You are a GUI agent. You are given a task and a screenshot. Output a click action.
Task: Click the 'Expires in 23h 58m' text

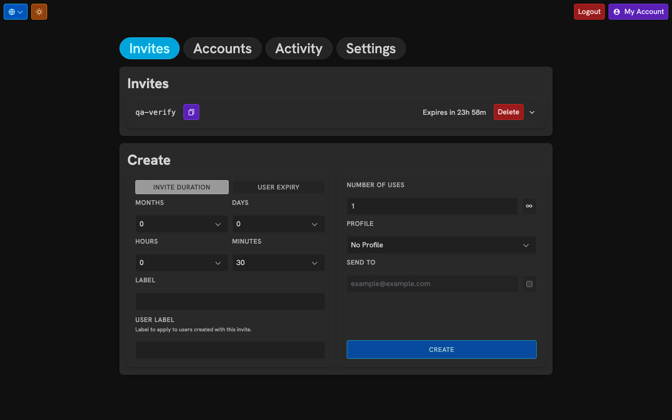tap(455, 112)
